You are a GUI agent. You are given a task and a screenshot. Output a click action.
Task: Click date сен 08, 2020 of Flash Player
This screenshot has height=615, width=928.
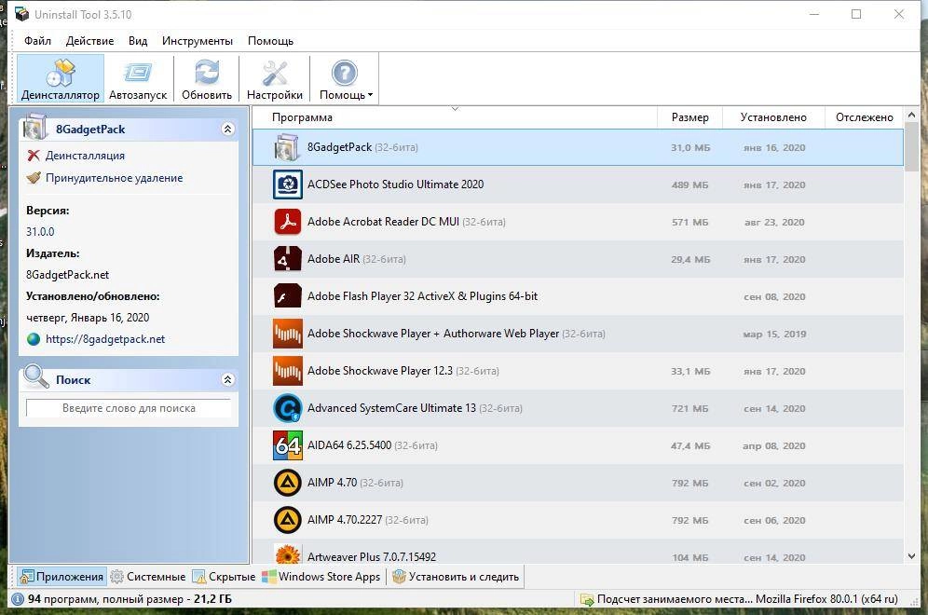tap(774, 297)
